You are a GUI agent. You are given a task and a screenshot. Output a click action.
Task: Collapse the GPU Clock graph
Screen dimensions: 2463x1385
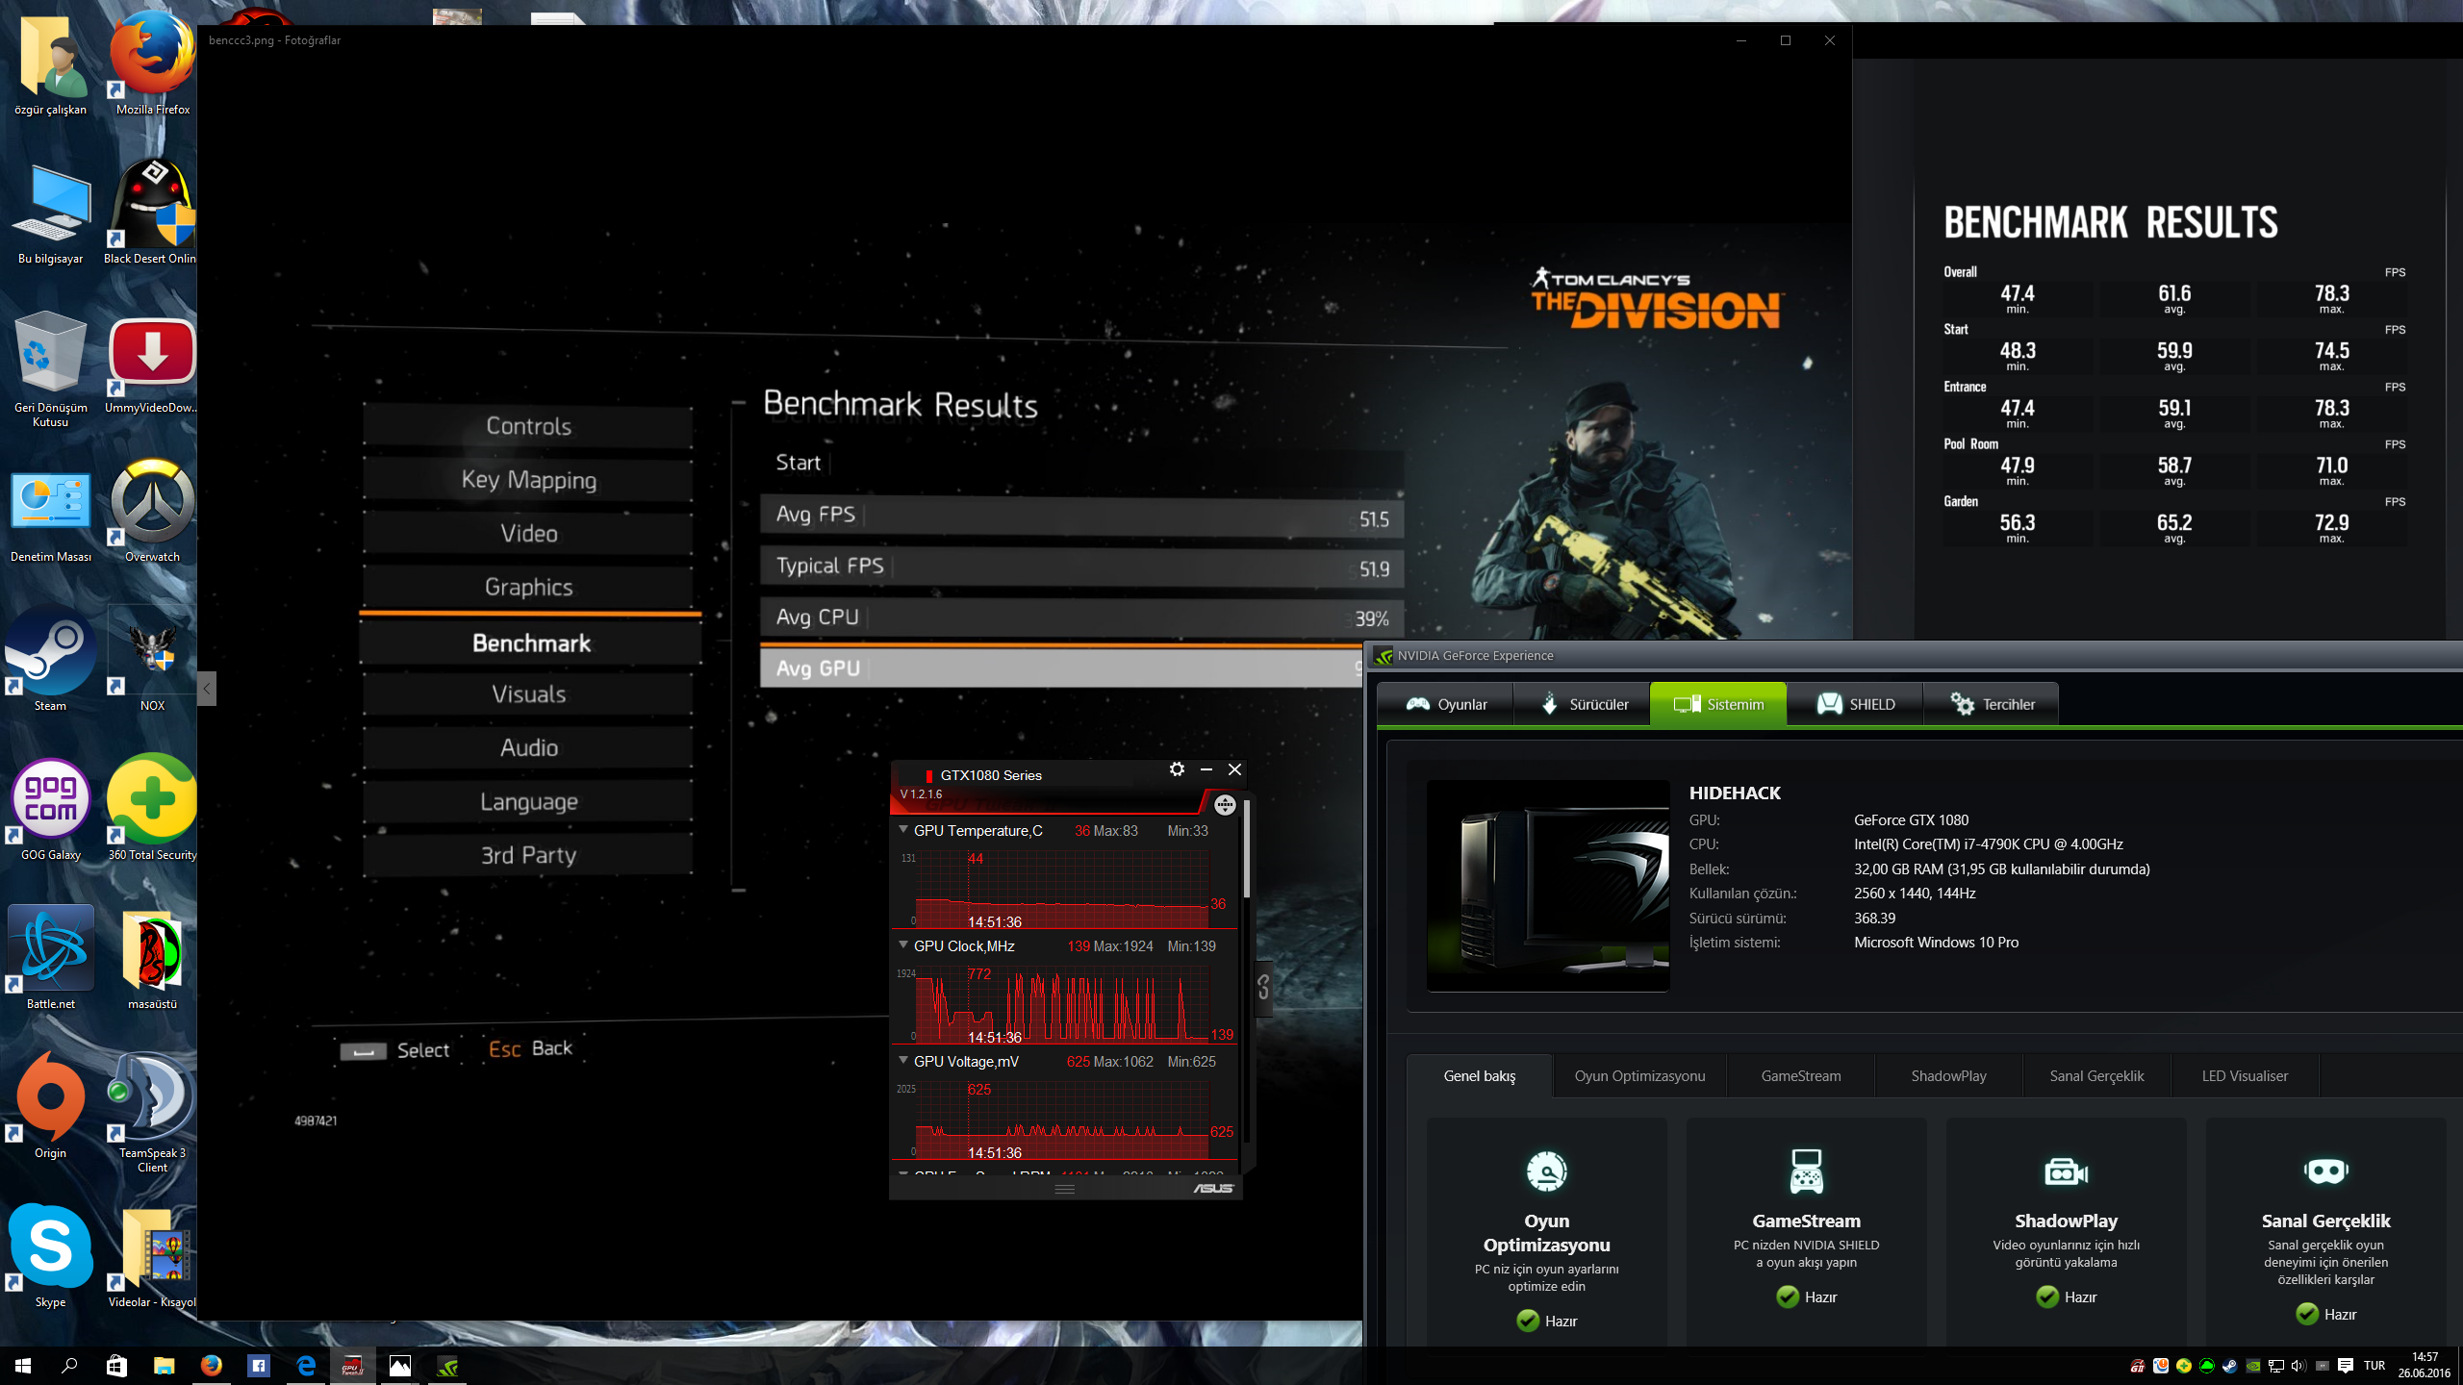[x=903, y=944]
